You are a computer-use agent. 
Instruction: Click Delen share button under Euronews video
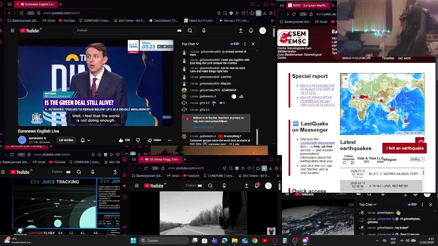[154, 140]
